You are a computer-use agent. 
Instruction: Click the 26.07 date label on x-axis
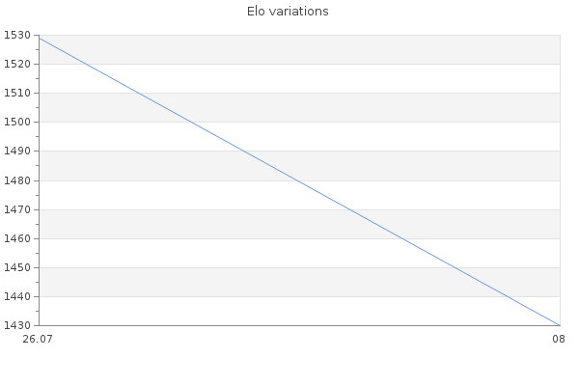[x=38, y=339]
